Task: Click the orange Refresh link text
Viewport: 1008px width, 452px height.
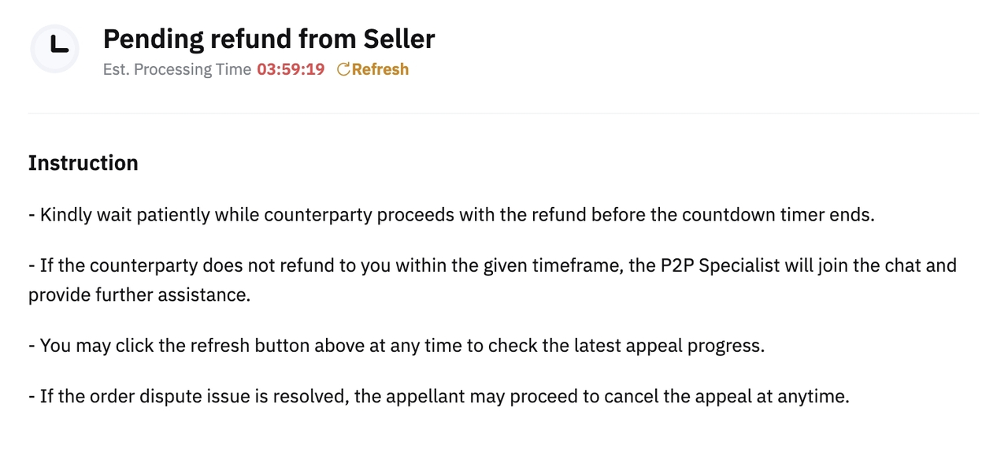Action: (380, 69)
